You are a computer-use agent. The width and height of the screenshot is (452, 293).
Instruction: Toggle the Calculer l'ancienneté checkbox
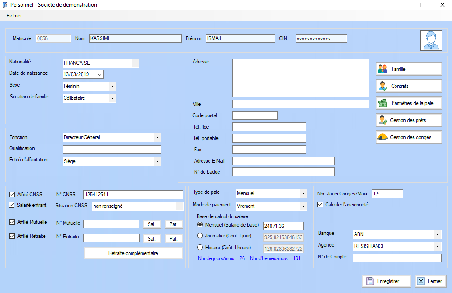point(320,204)
